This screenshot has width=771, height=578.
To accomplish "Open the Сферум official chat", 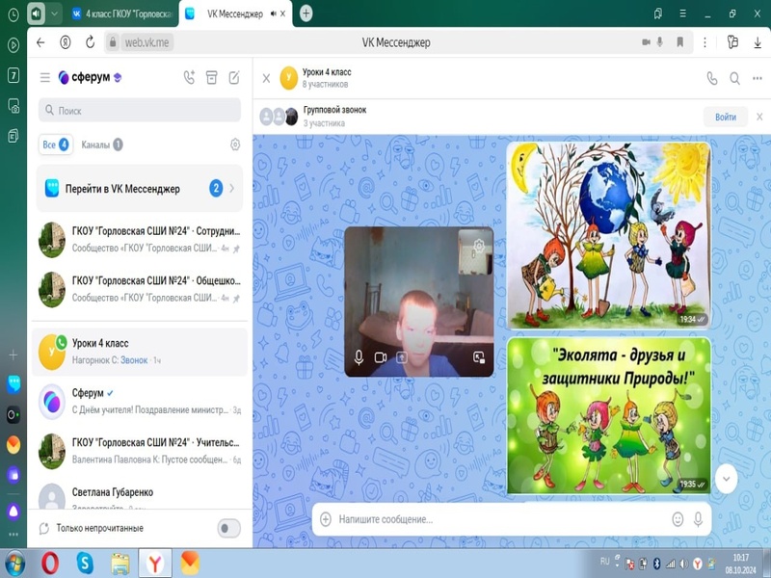I will [x=140, y=402].
